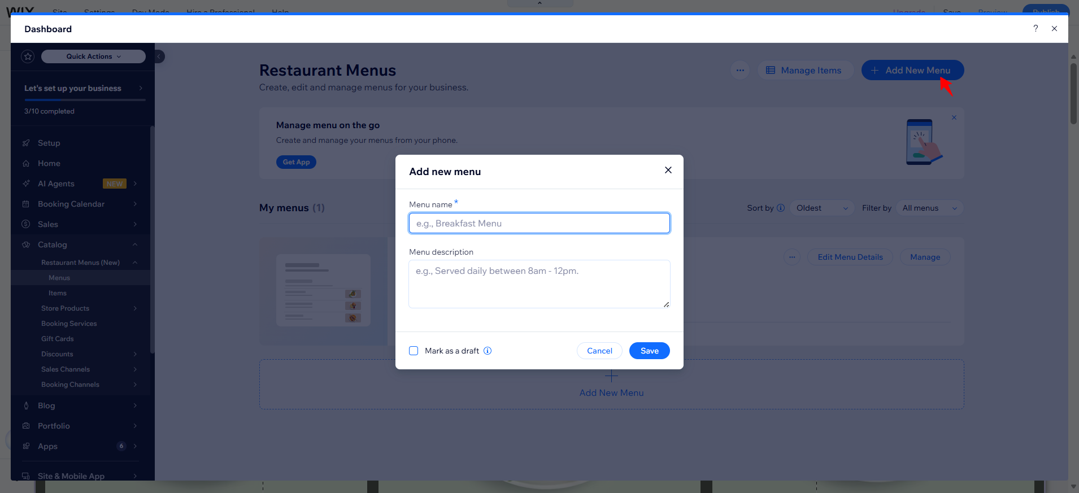The image size is (1079, 493).
Task: Dismiss the Manage menu on the go banner
Action: point(954,117)
